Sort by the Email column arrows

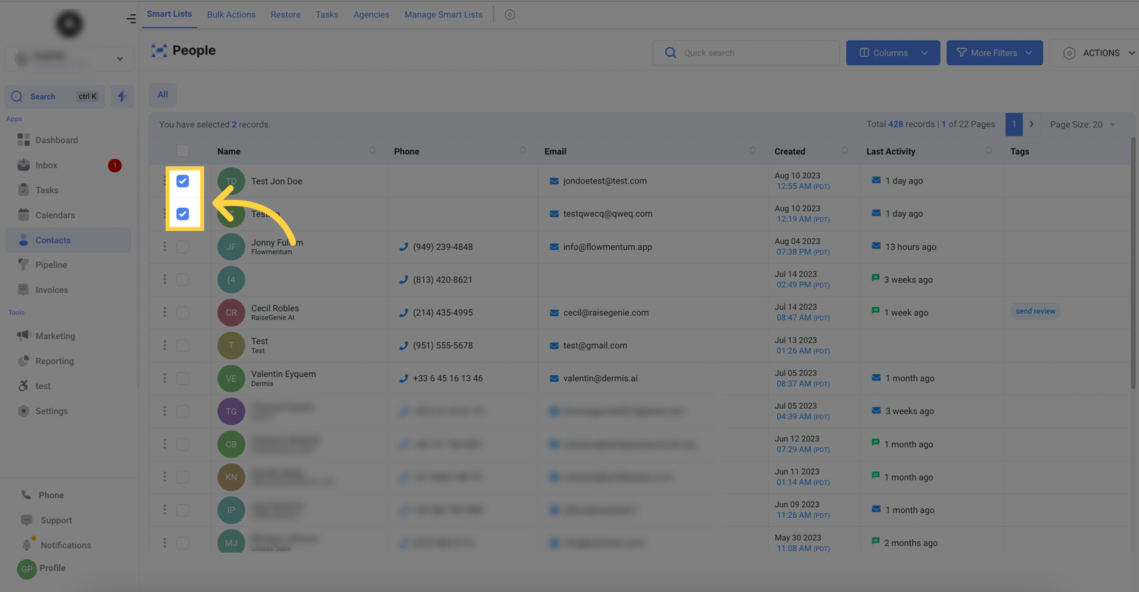(753, 150)
